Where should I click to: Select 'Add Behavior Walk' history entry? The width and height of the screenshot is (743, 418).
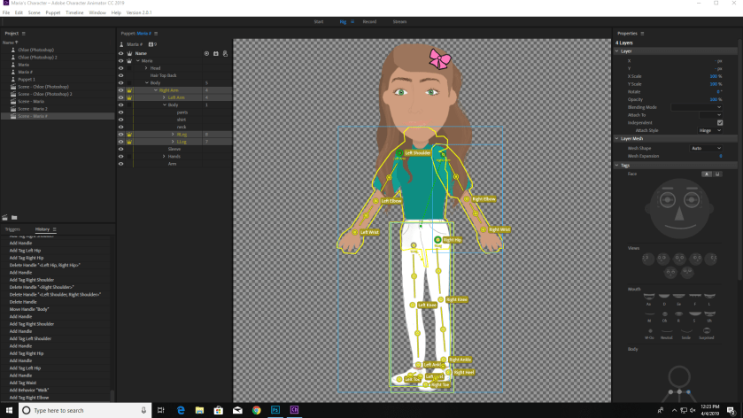coord(27,390)
